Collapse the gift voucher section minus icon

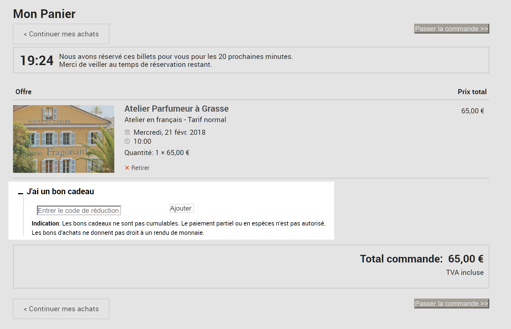point(20,193)
